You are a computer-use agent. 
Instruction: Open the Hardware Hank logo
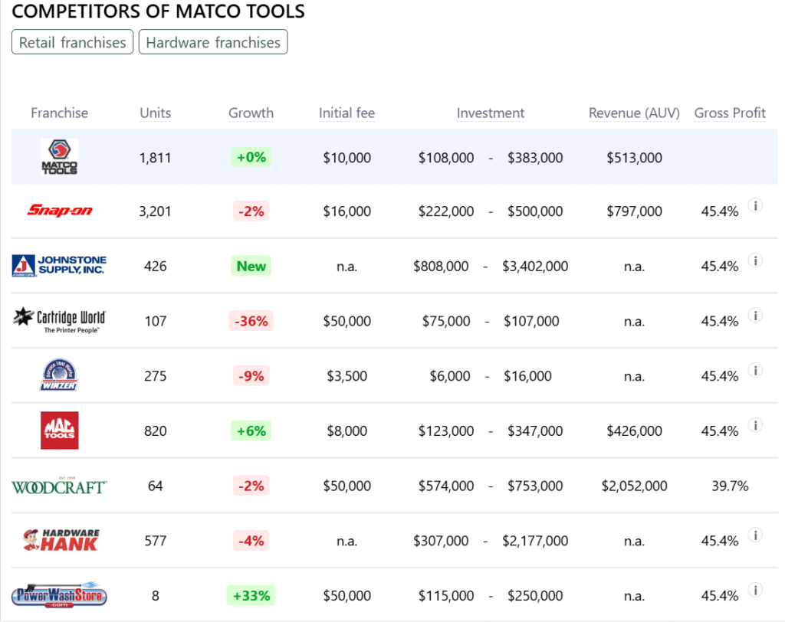pyautogui.click(x=61, y=540)
